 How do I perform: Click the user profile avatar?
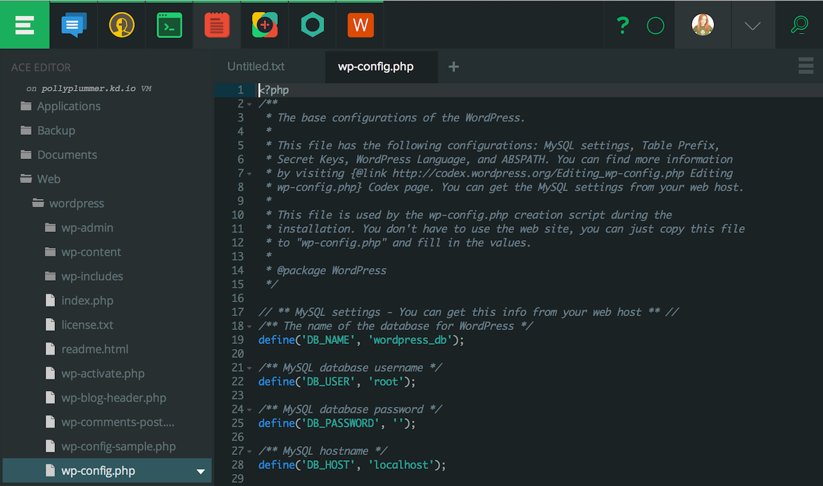coord(703,25)
